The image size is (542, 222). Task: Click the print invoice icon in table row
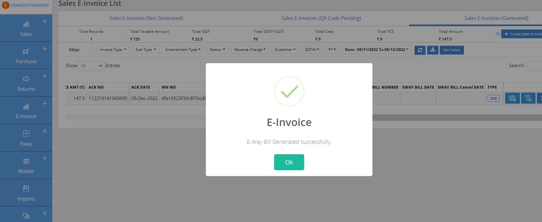tap(512, 98)
